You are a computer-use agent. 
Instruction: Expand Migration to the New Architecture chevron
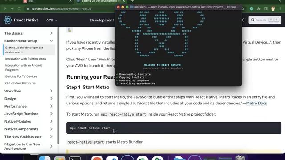(51, 146)
